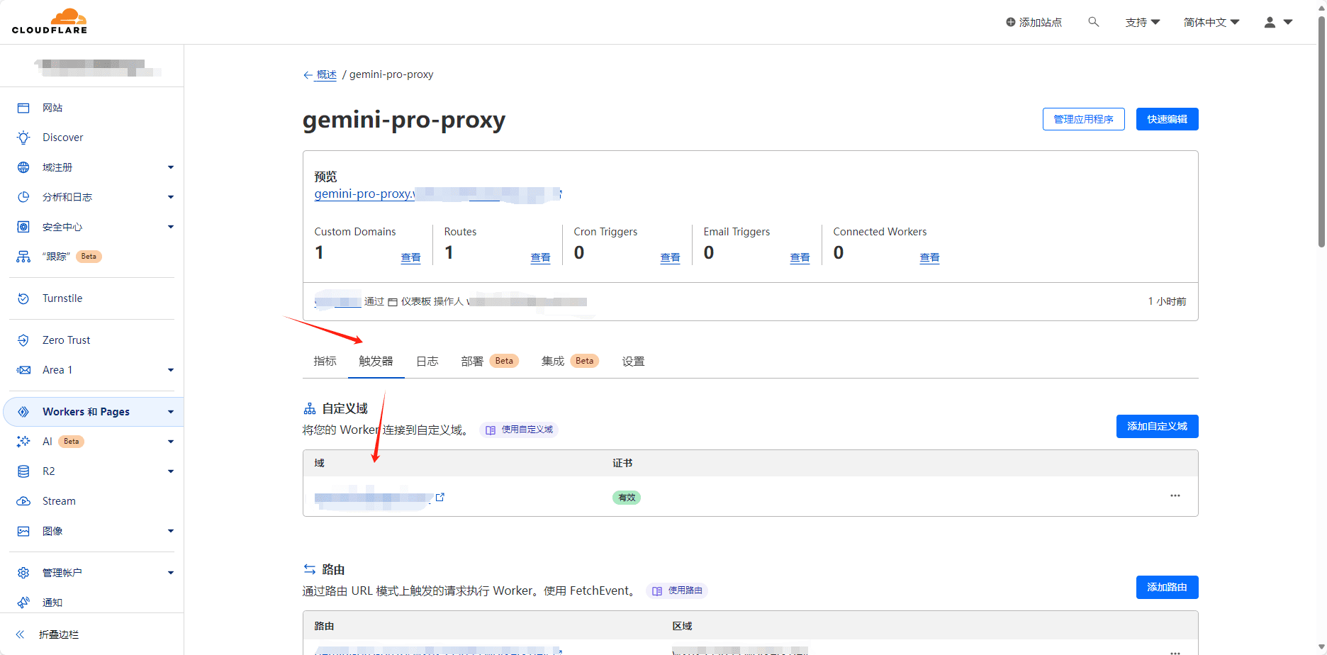Collapse sidebar with double chevron icon

tap(20, 634)
